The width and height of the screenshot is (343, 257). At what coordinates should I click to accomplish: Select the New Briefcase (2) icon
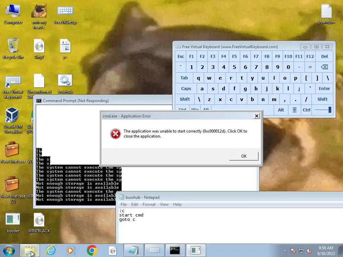pos(13,190)
